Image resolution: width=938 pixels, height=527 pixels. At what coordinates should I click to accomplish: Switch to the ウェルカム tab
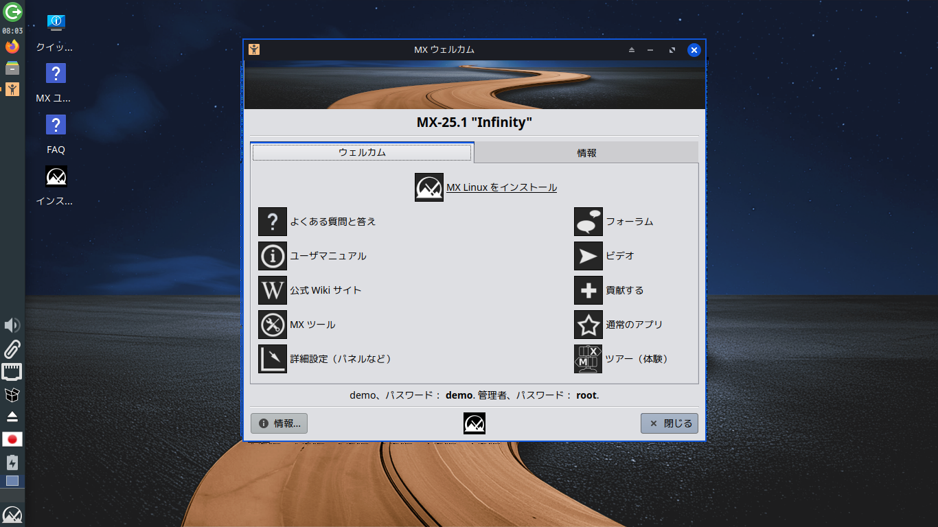(362, 152)
